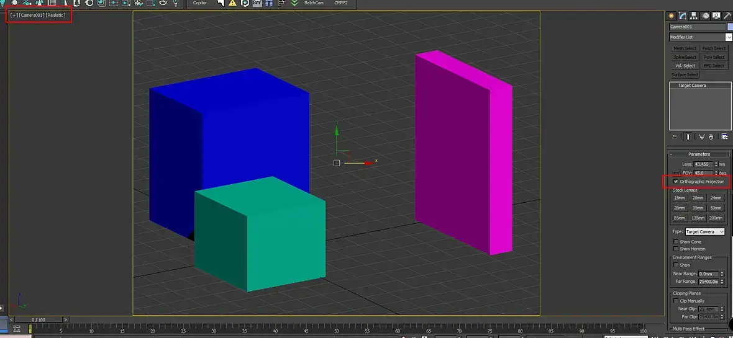Image resolution: width=733 pixels, height=338 pixels.
Task: Click the light bulb toolbar icon
Action: [x=176, y=3]
